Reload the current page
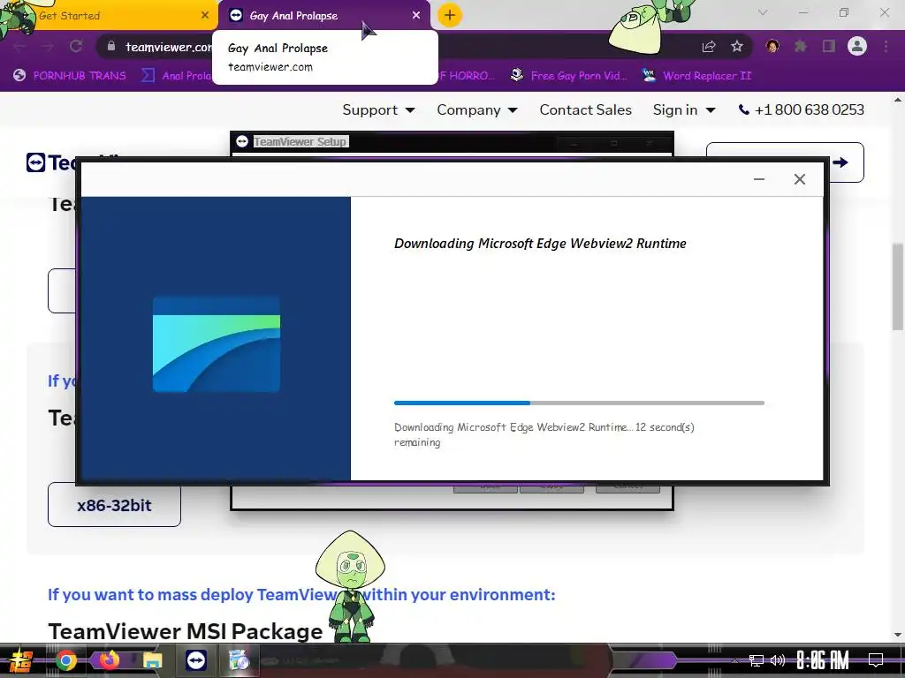 coord(76,47)
